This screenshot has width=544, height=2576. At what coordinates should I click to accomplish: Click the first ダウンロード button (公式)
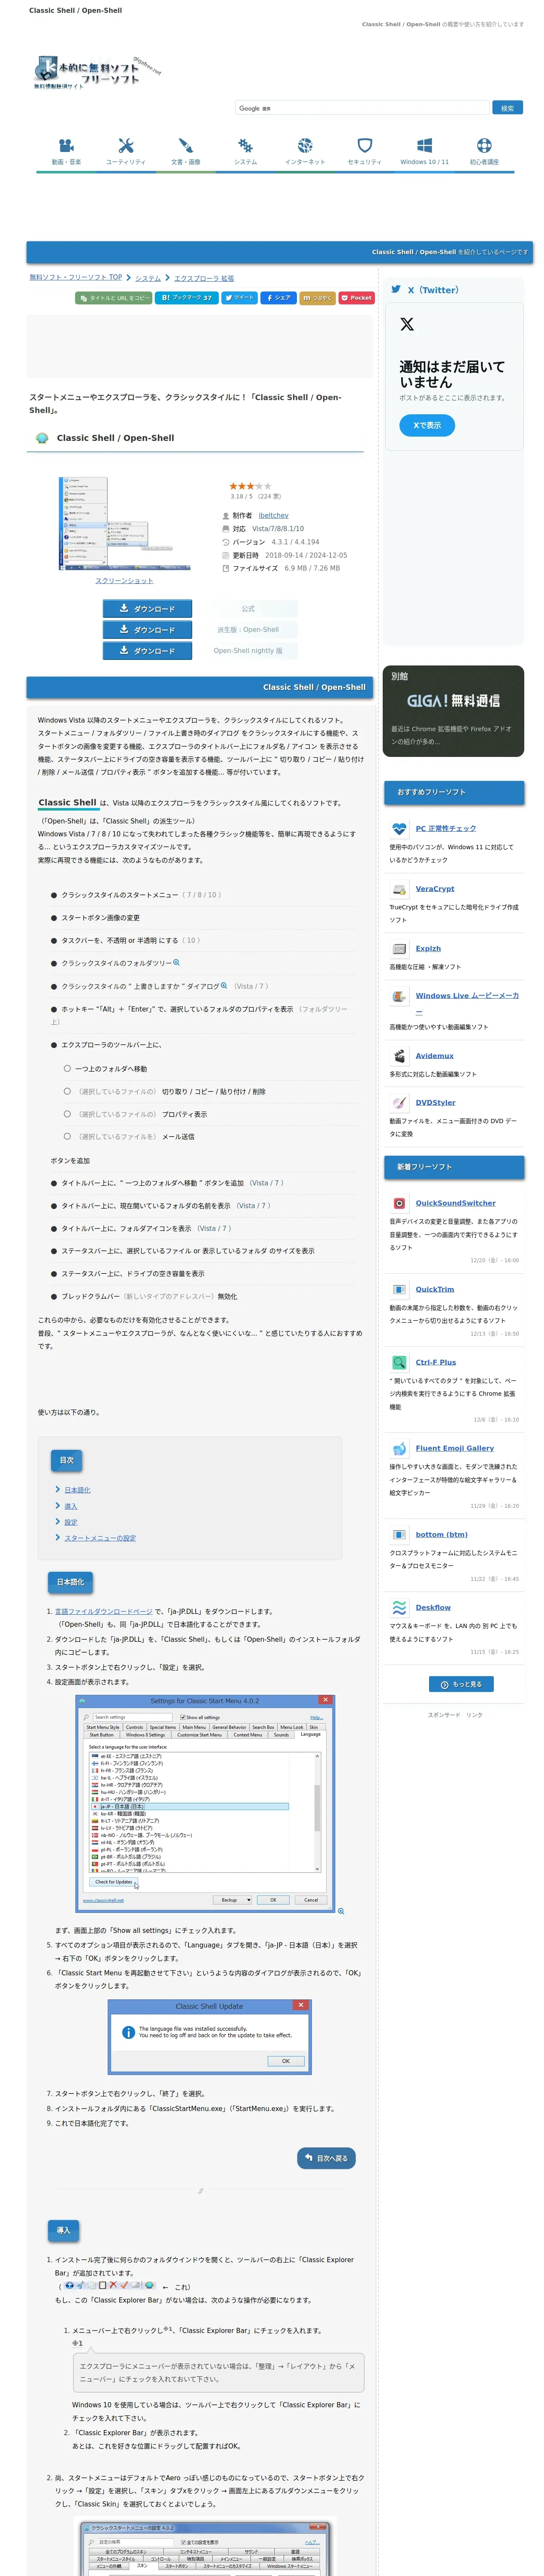[x=147, y=608]
